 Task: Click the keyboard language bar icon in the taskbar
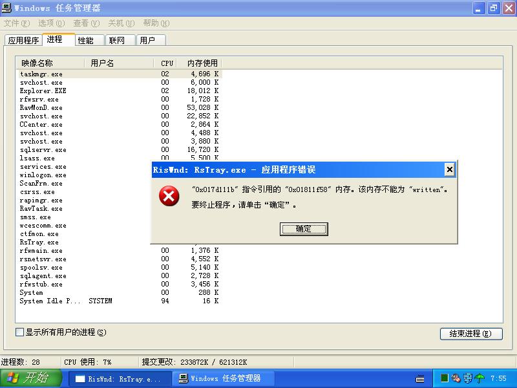(x=419, y=378)
